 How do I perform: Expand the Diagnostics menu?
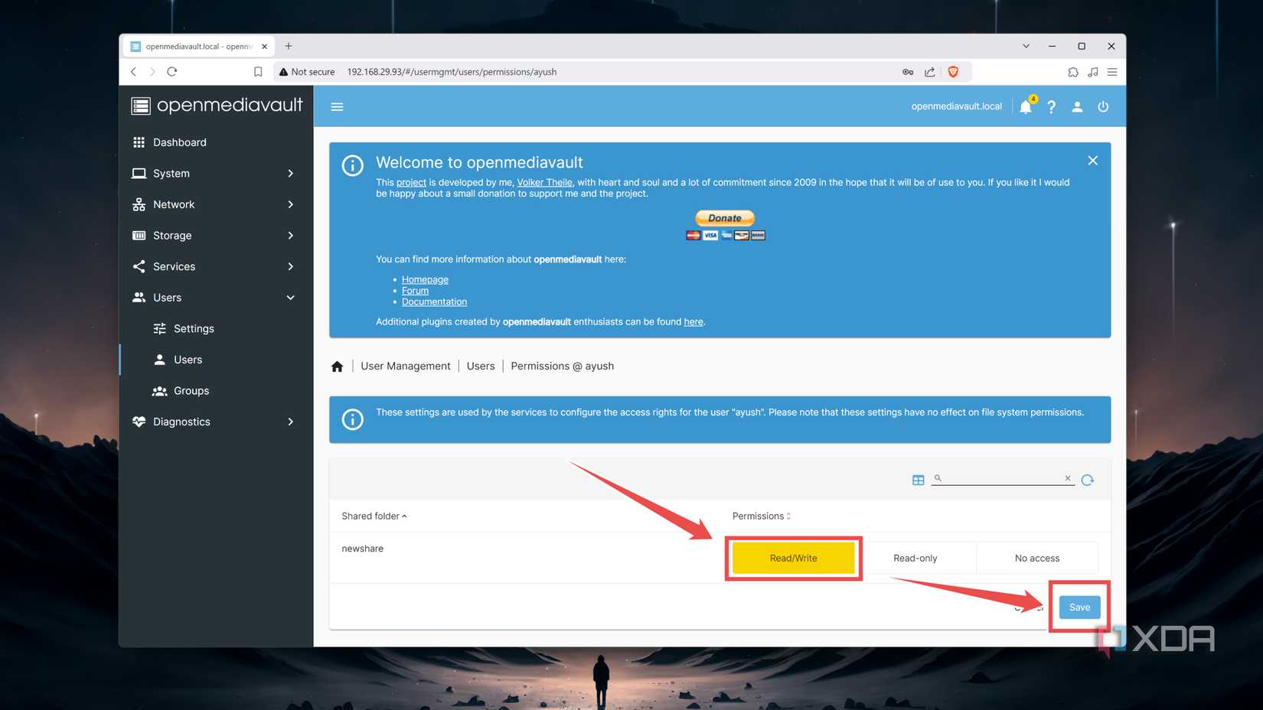216,422
